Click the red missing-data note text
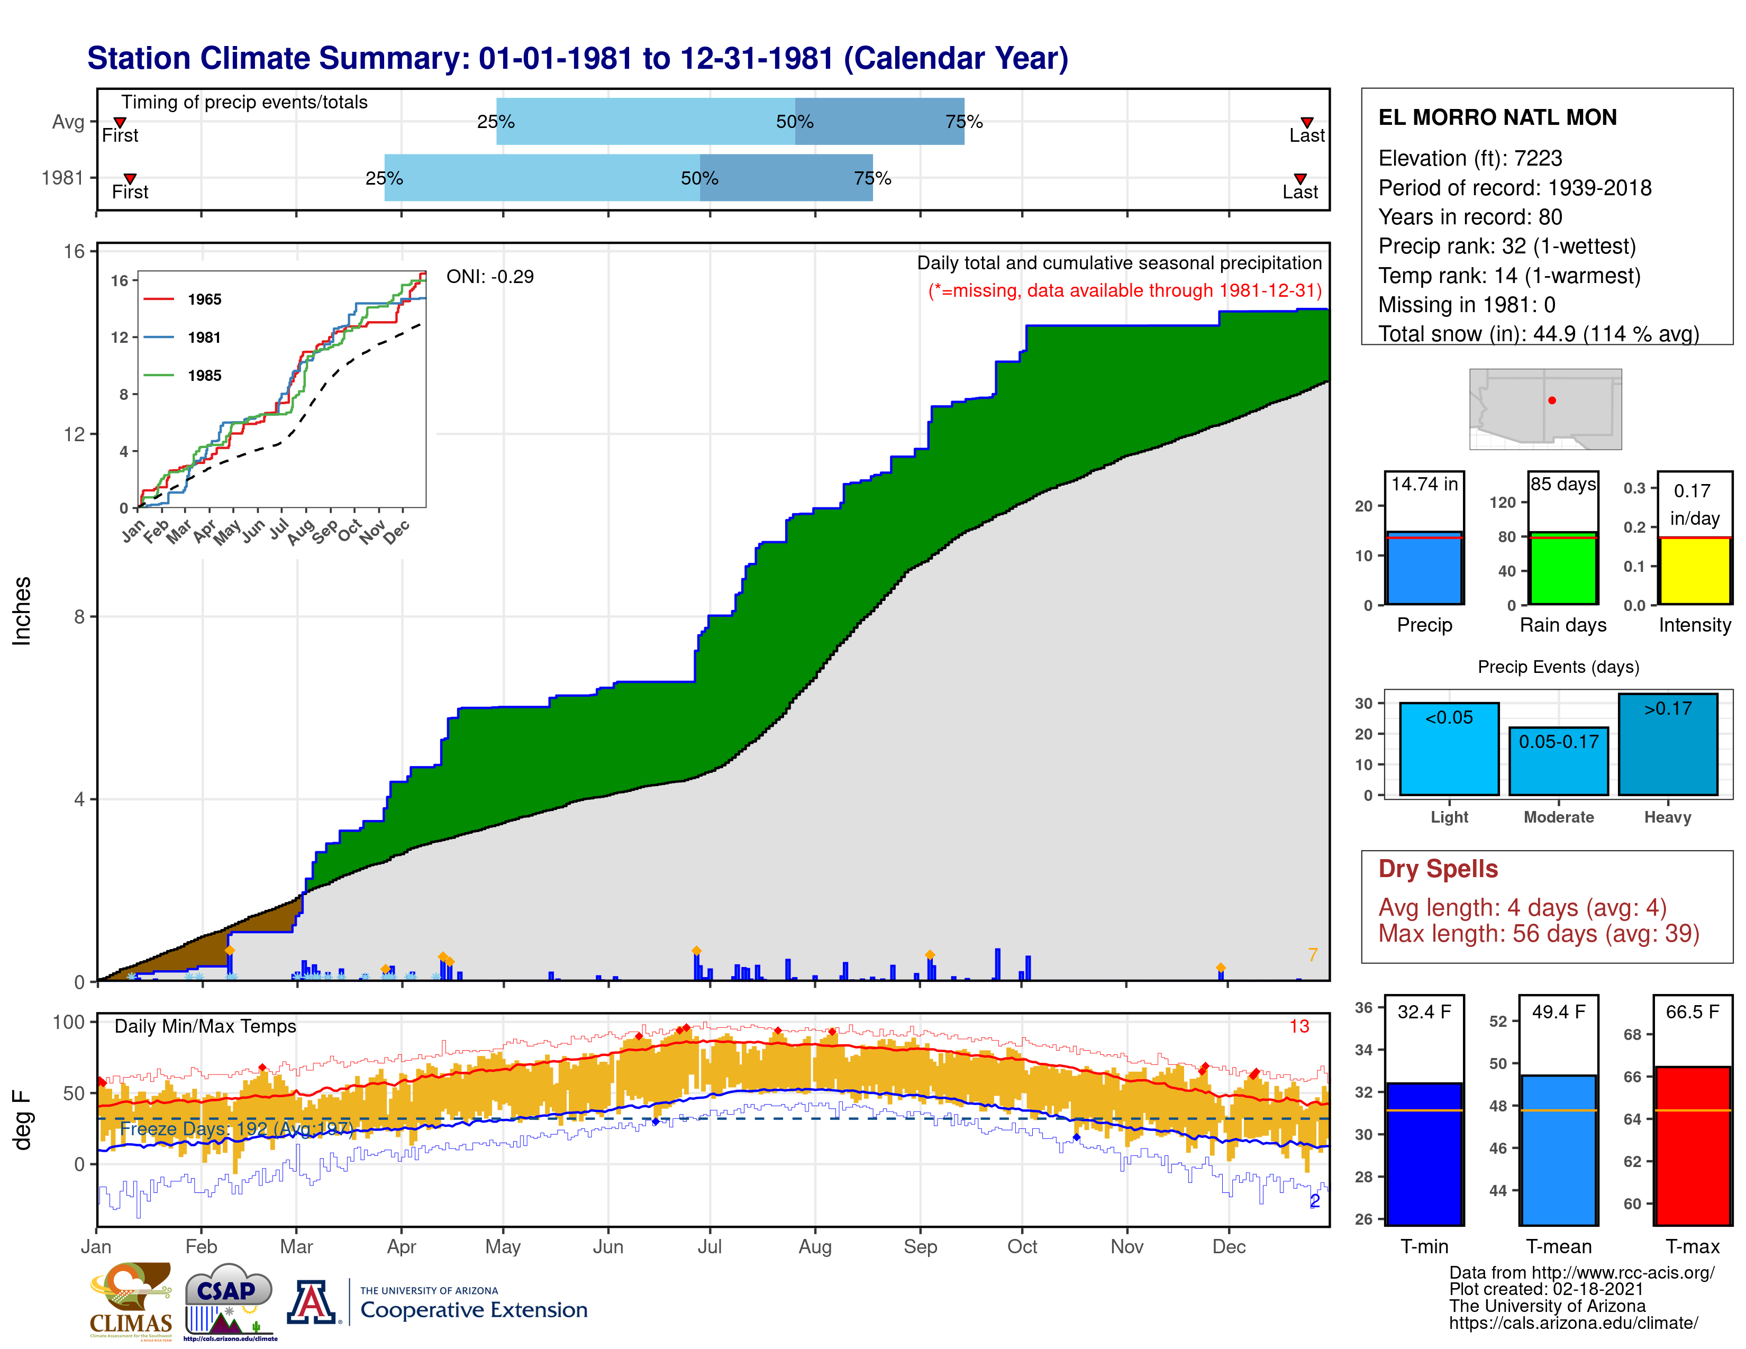 pyautogui.click(x=1125, y=291)
